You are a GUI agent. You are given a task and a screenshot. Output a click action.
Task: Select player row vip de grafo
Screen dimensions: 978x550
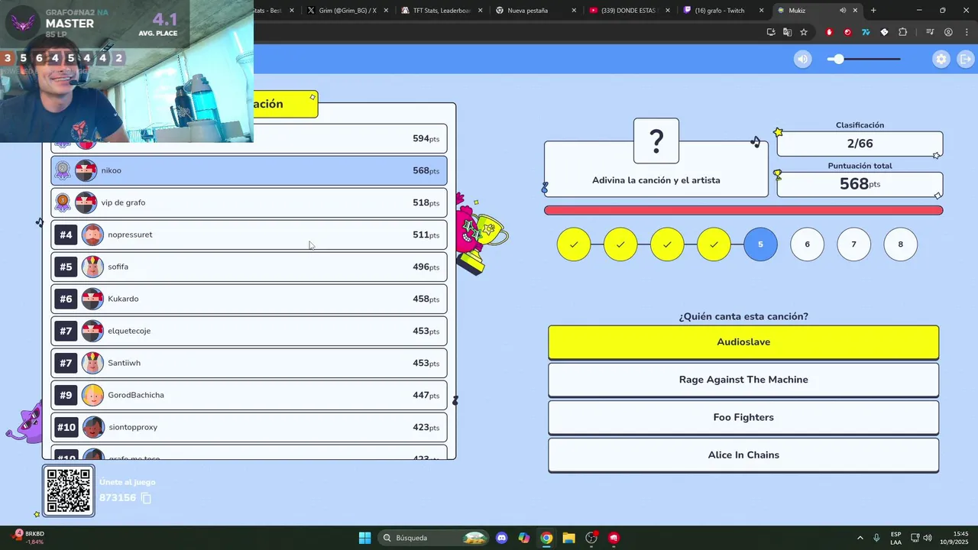point(249,202)
